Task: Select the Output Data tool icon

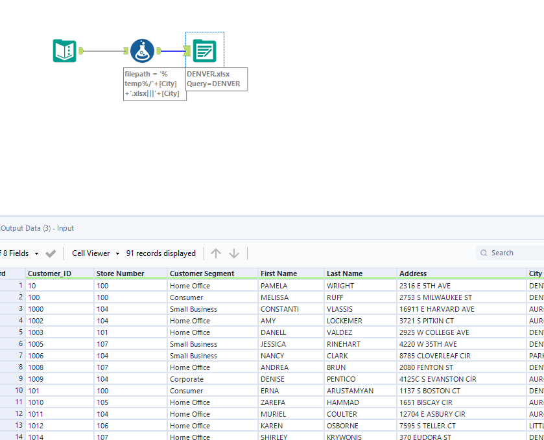Action: 205,51
